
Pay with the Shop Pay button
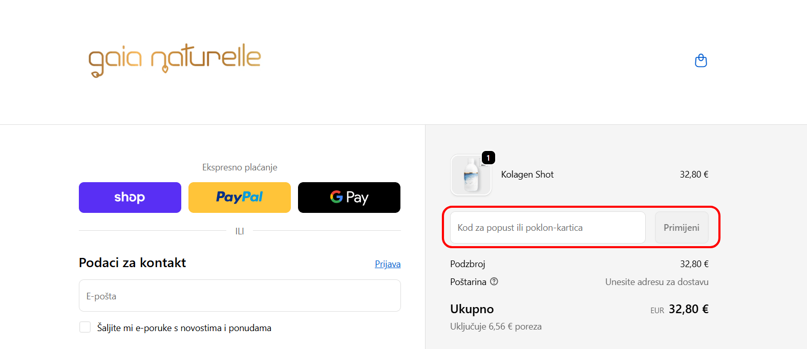pos(130,198)
